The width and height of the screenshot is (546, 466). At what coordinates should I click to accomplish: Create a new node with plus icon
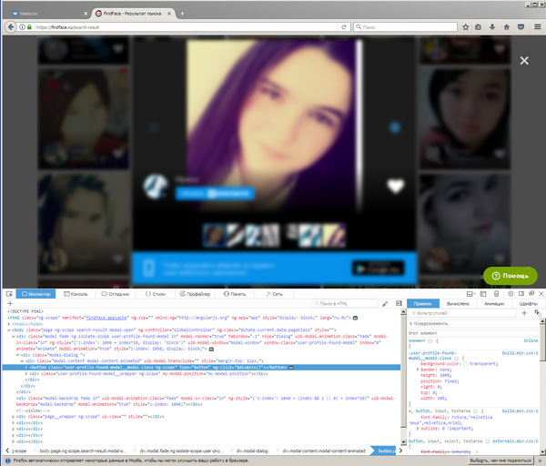coord(10,303)
